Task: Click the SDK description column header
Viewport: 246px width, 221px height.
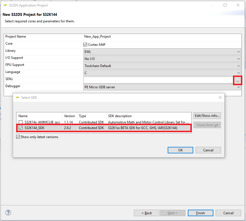Action: 149,116
